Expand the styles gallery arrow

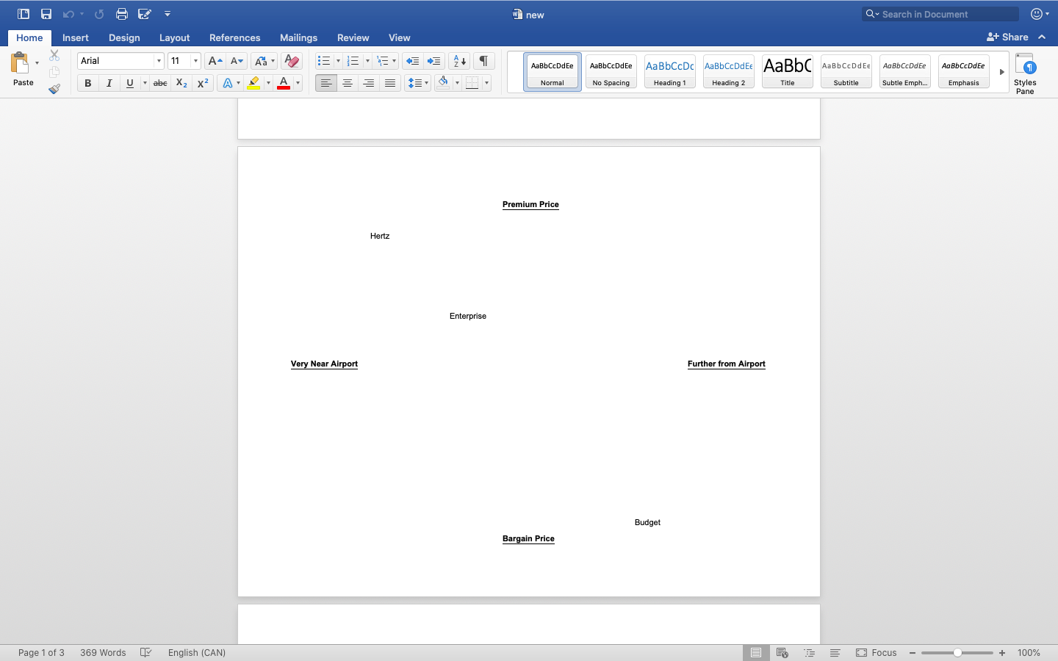[x=1001, y=72]
